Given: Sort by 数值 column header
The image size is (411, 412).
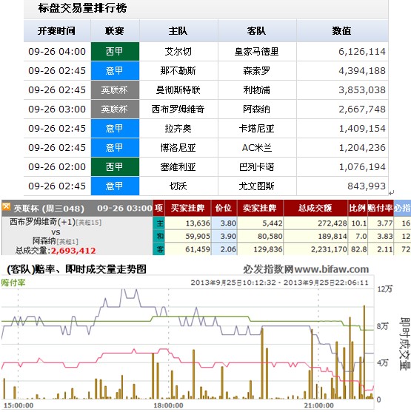Looking at the screenshot, I should [342, 31].
